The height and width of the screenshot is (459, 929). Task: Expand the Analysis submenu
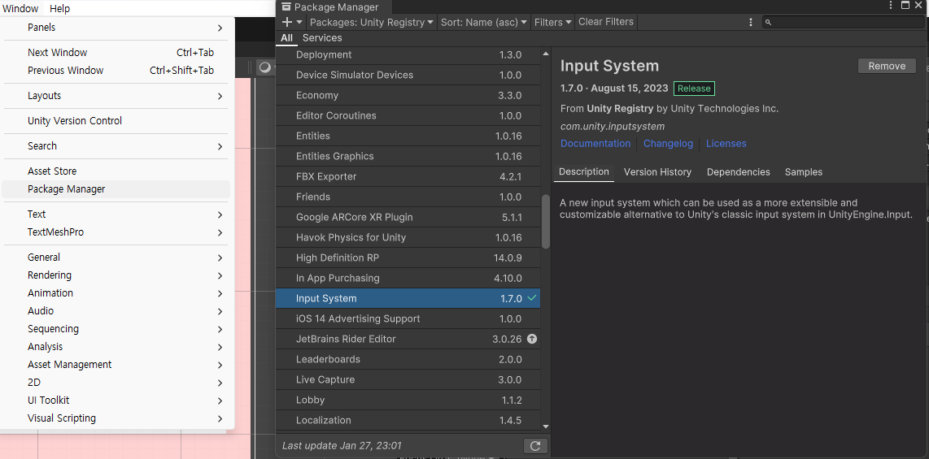[x=117, y=347]
